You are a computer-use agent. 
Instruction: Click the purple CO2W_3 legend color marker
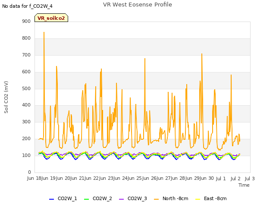point(121,199)
